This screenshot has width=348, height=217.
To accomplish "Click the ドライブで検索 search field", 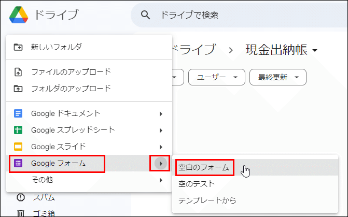I will click(x=239, y=15).
